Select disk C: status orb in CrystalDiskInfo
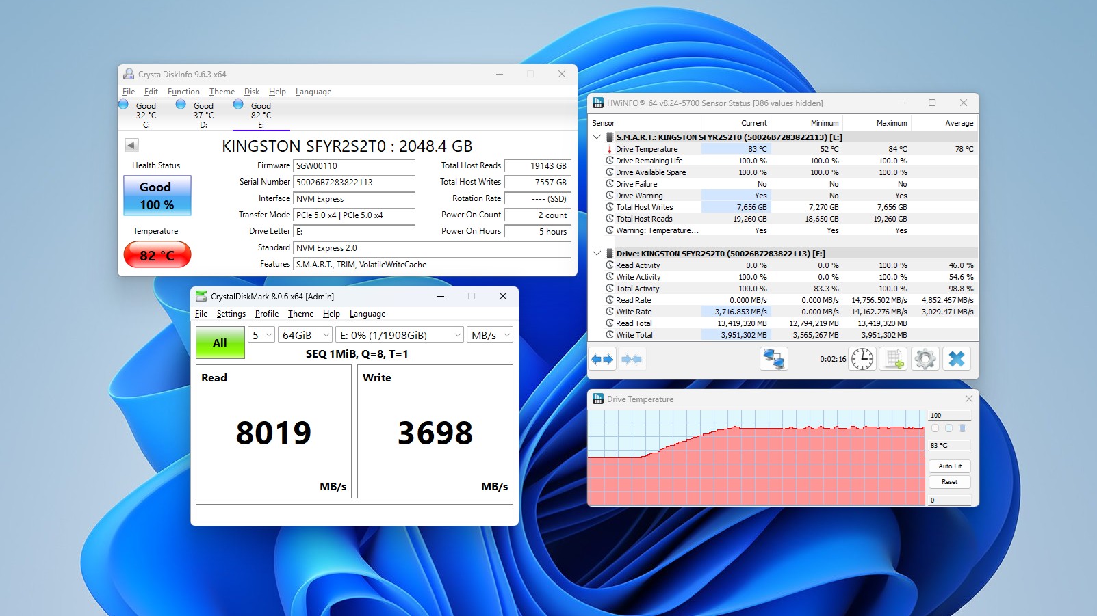This screenshot has height=616, width=1097. (123, 105)
